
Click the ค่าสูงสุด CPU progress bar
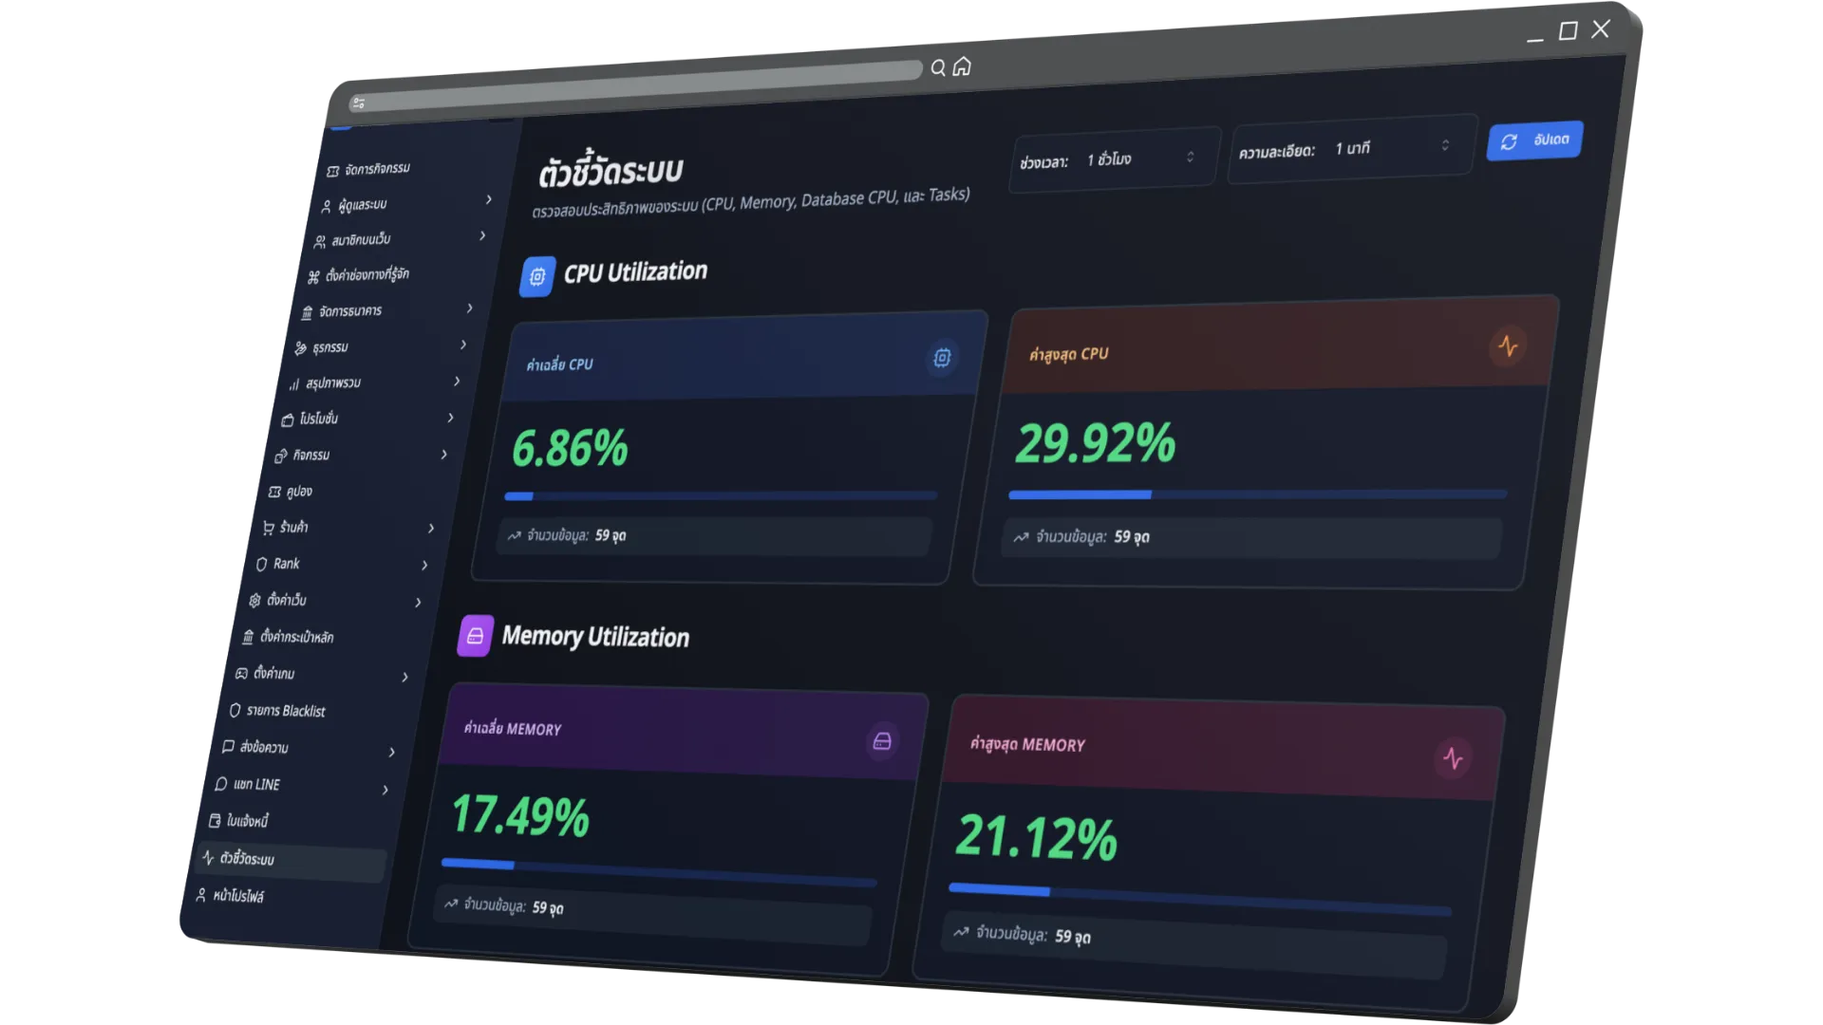pyautogui.click(x=1256, y=494)
